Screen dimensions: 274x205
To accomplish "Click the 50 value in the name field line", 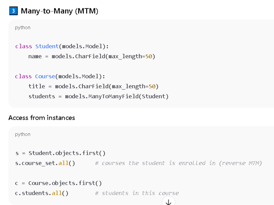I will pyautogui.click(x=149, y=56).
